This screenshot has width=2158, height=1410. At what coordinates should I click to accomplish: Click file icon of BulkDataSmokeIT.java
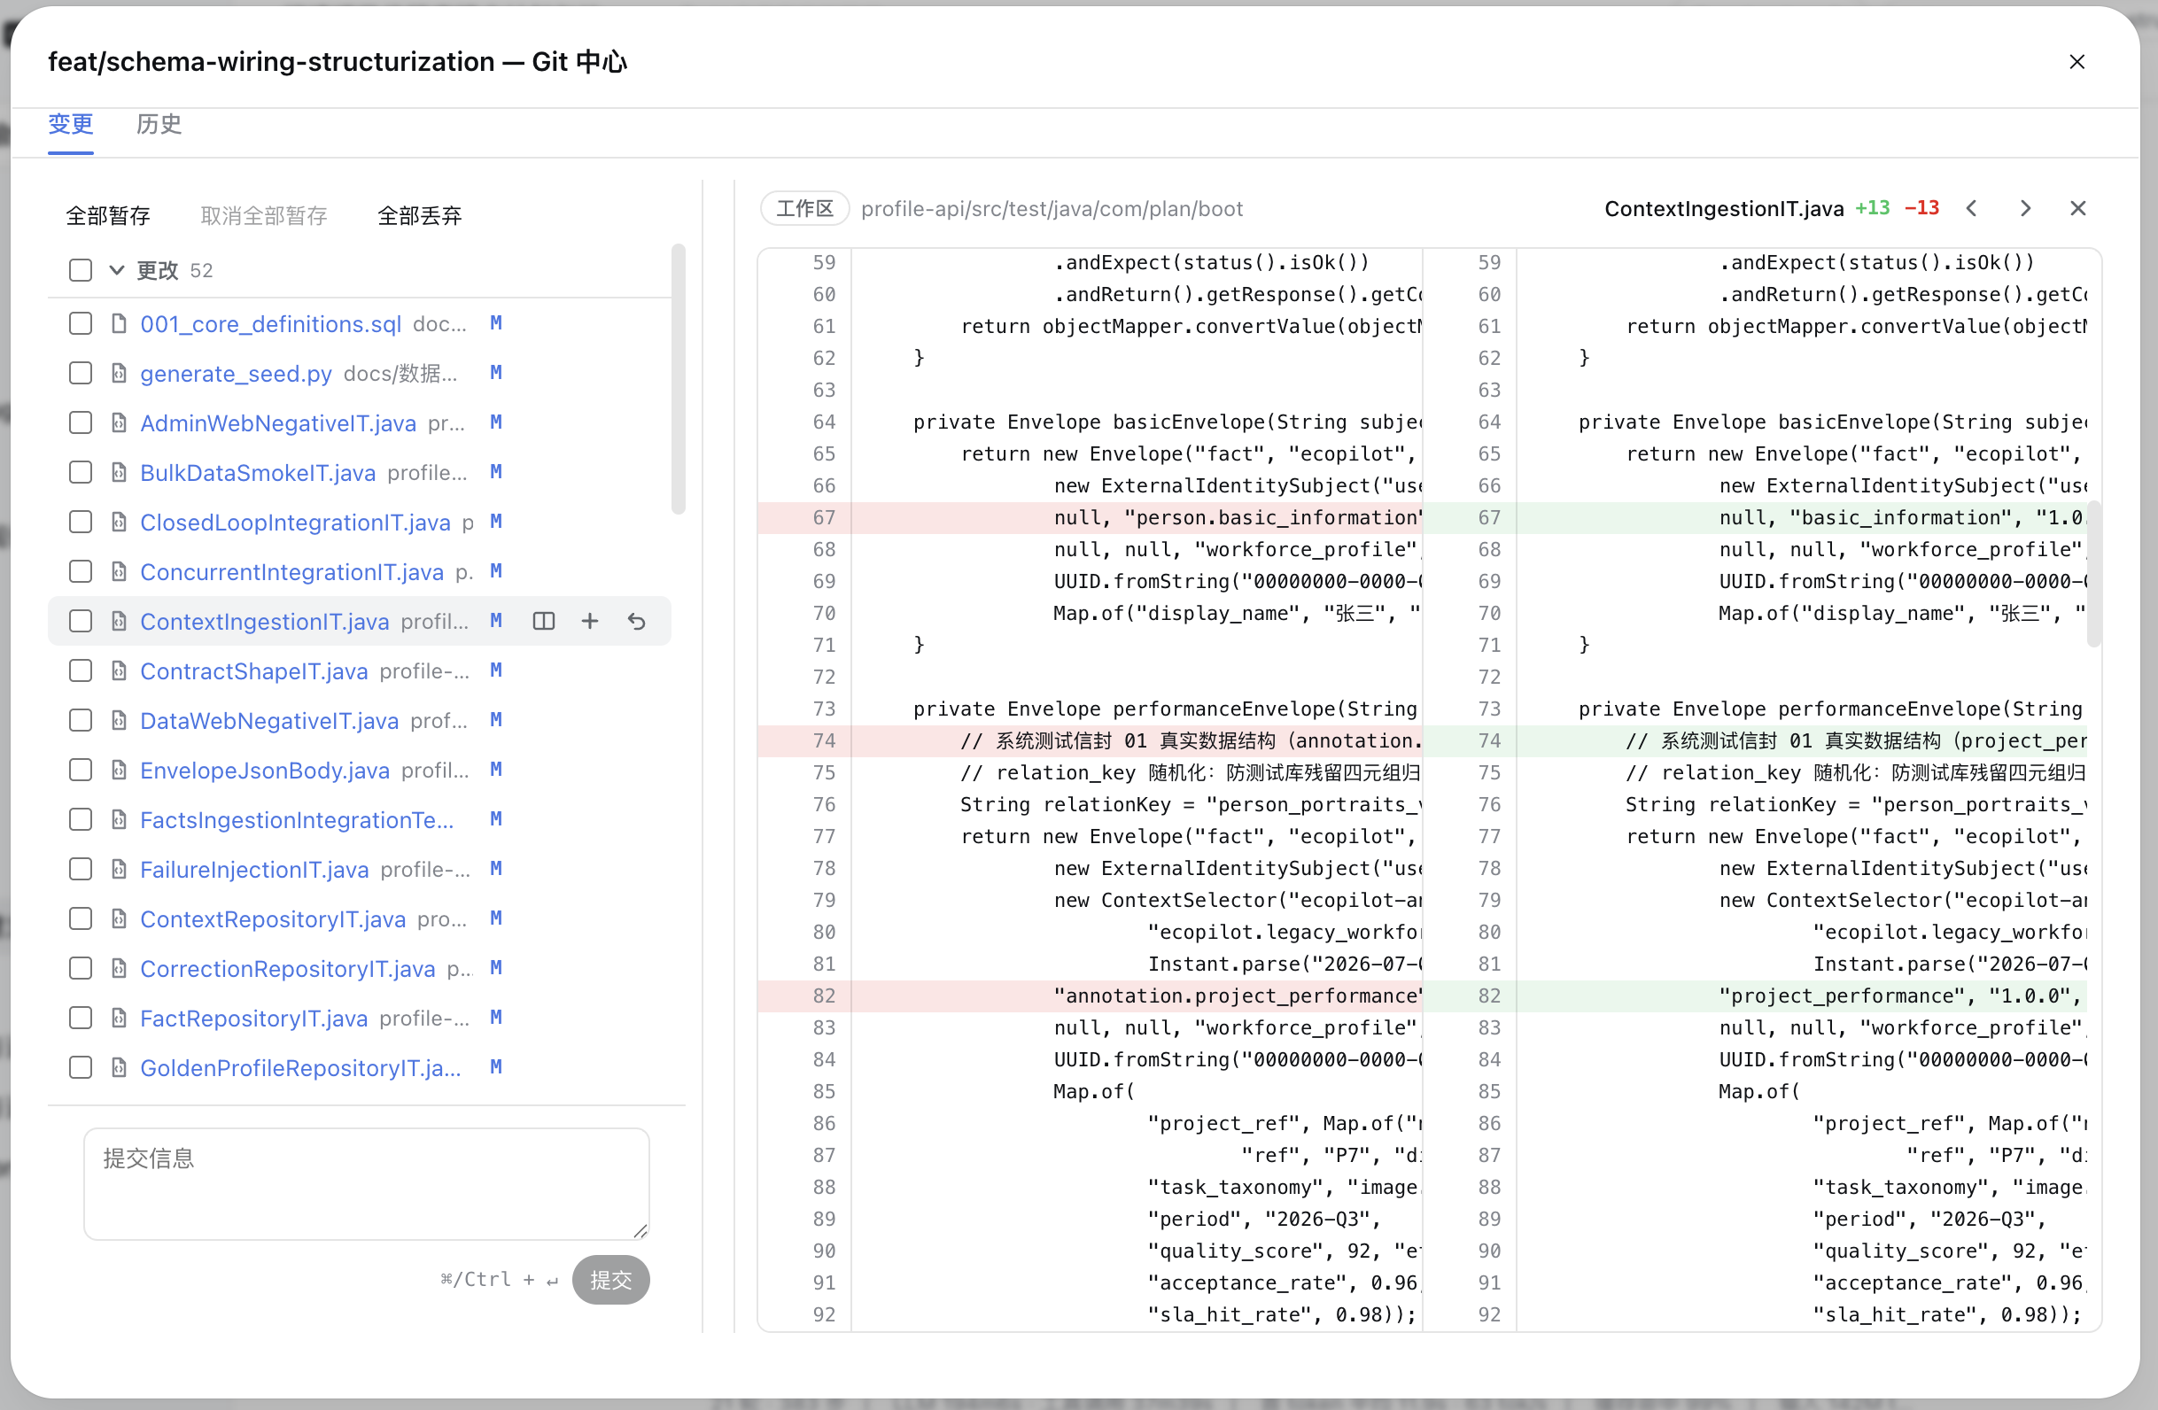click(x=119, y=472)
